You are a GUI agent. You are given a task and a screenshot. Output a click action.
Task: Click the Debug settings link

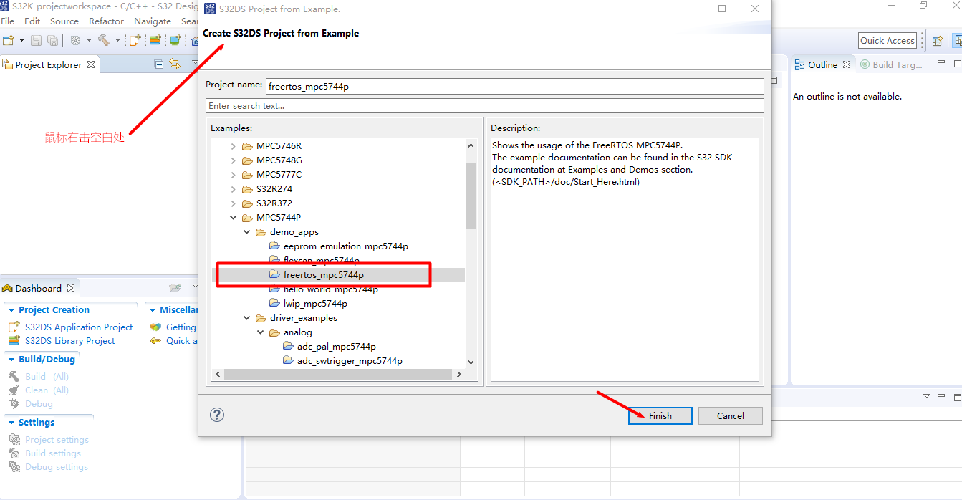(x=56, y=466)
